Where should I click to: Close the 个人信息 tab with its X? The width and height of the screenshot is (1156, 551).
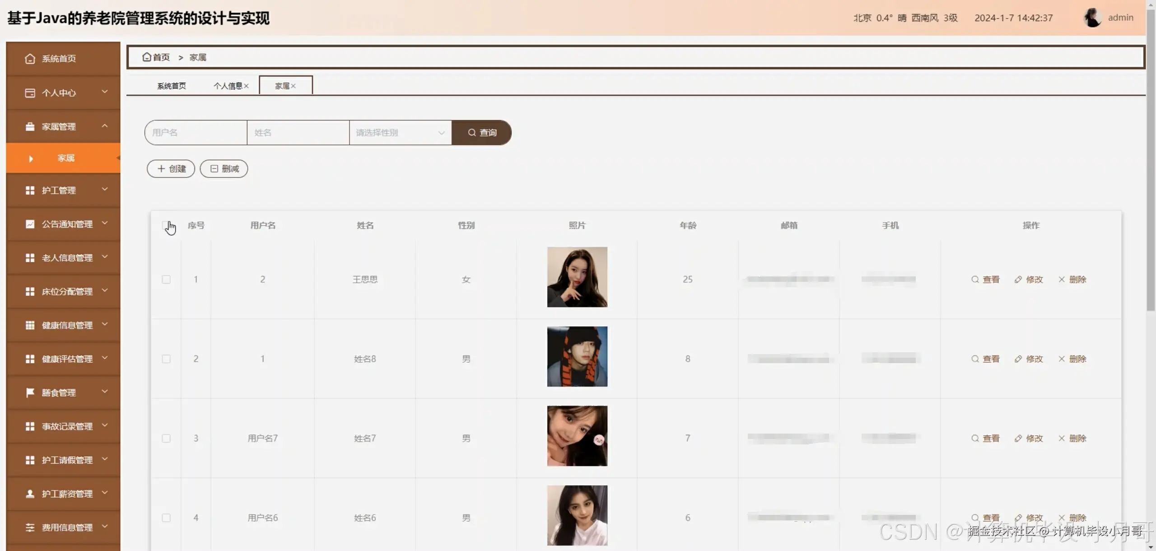tap(246, 86)
